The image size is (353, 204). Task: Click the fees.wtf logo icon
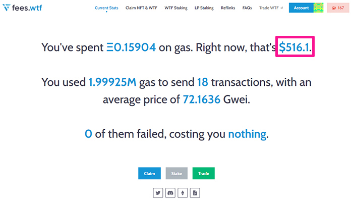(6, 8)
